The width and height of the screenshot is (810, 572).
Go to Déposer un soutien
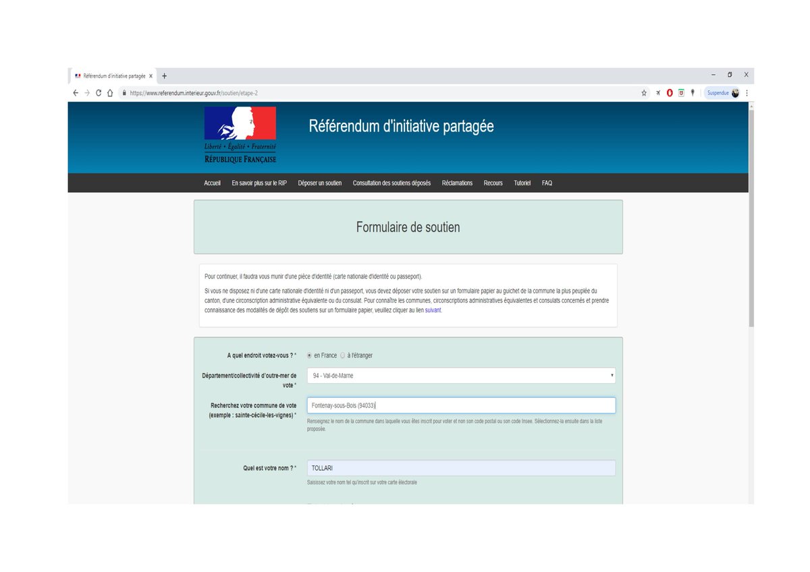(320, 183)
